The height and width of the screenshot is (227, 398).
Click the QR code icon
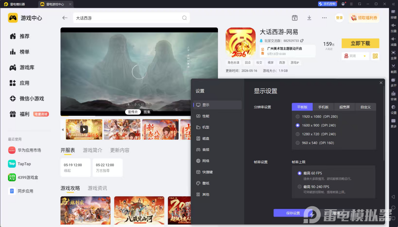click(375, 56)
